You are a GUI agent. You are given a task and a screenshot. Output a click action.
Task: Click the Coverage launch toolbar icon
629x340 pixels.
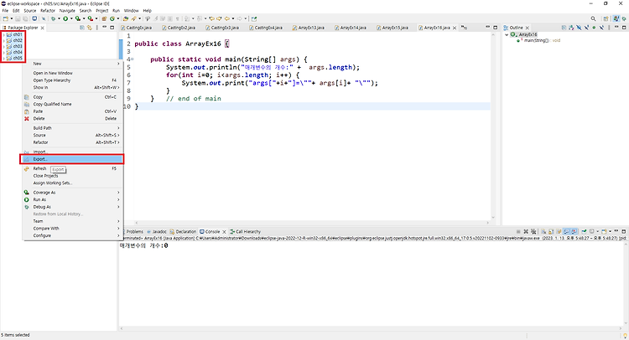(x=78, y=18)
